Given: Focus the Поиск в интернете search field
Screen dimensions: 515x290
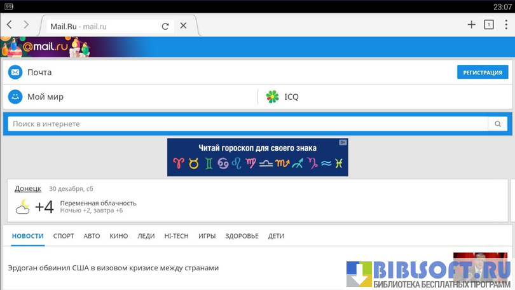Looking at the screenshot, I should [248, 124].
